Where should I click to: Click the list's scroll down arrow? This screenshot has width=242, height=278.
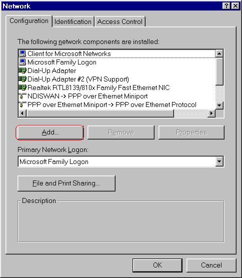point(219,105)
